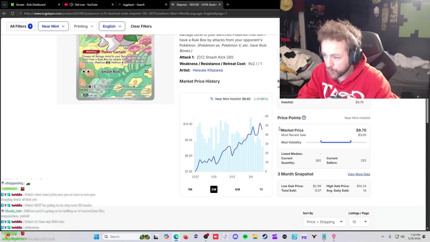Open Discord from the taskbar
The width and height of the screenshot is (430, 242).
pyautogui.click(x=235, y=237)
